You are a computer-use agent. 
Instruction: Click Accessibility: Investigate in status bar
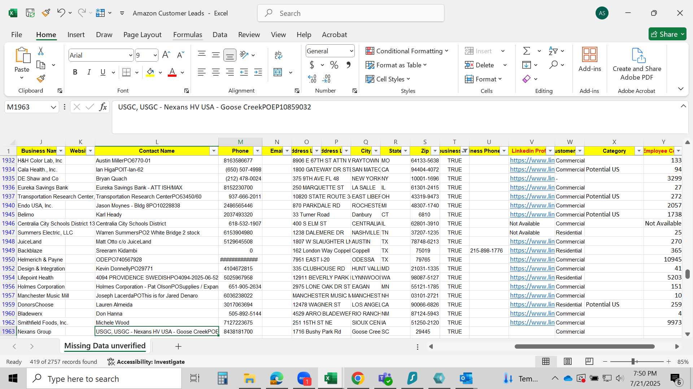(146, 362)
